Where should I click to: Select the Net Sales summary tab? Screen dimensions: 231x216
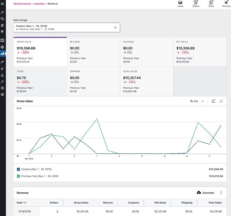(x=200, y=52)
